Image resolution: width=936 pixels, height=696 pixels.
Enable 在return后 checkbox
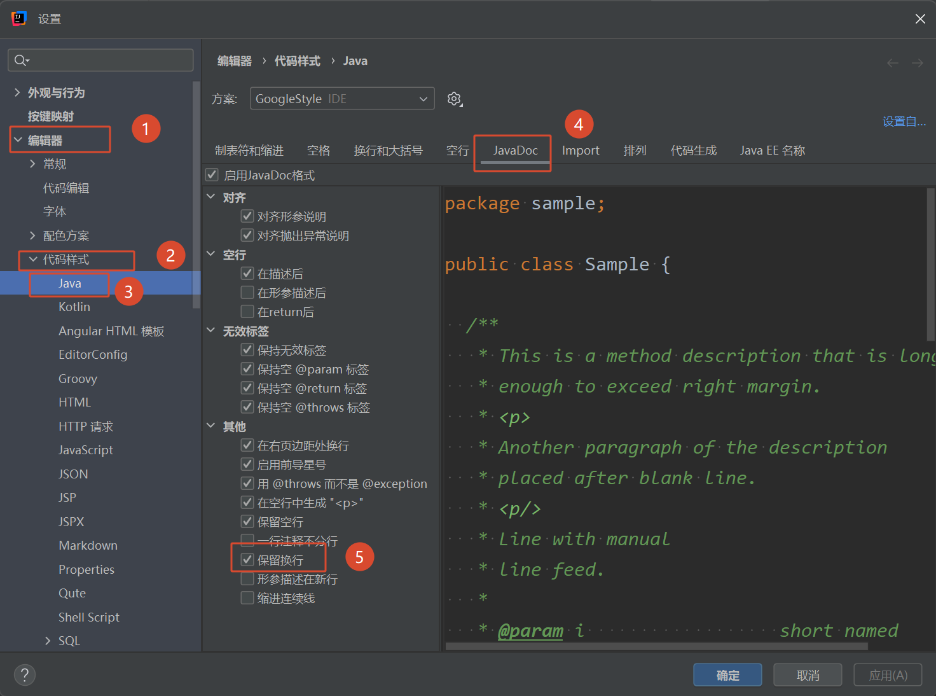point(247,312)
